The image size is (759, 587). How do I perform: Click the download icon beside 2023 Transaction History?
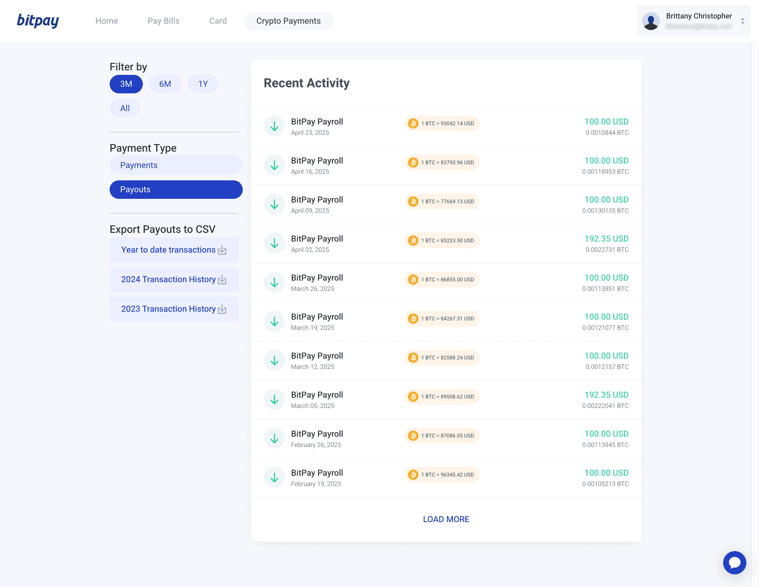(222, 309)
